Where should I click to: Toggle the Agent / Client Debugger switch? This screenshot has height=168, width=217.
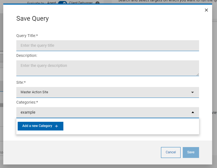coord(63,3)
